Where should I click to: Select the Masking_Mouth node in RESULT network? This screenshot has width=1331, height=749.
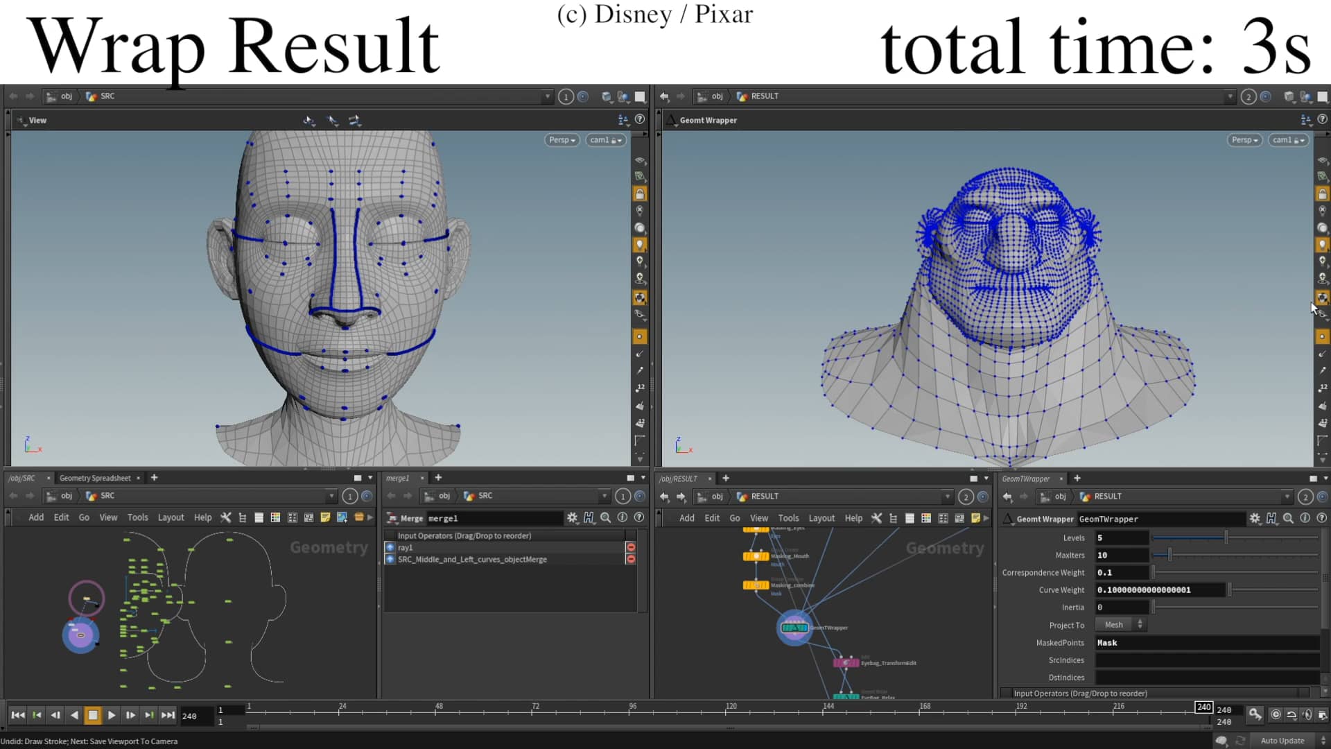pyautogui.click(x=756, y=556)
